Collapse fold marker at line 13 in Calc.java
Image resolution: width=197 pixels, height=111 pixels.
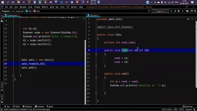[x=96, y=66]
